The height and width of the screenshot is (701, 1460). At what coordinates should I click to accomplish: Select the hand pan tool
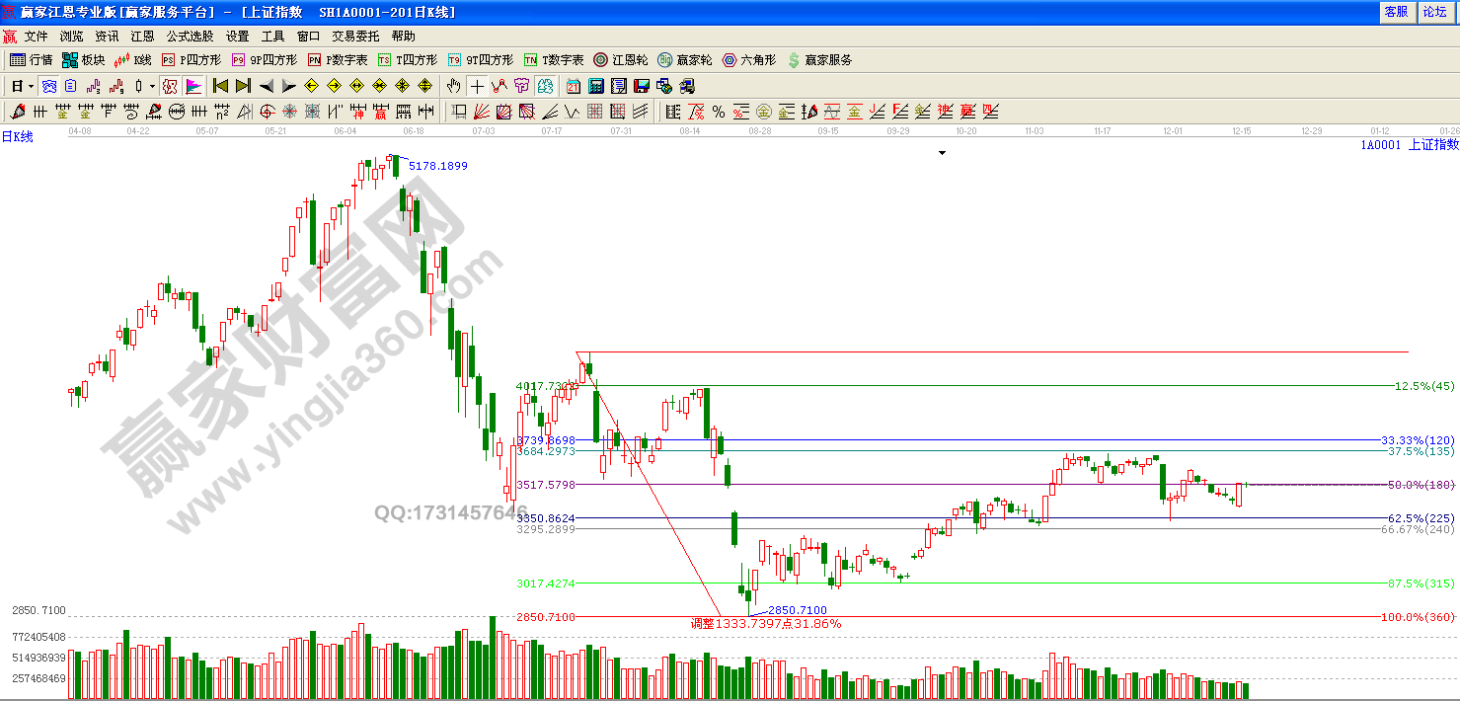pos(454,86)
